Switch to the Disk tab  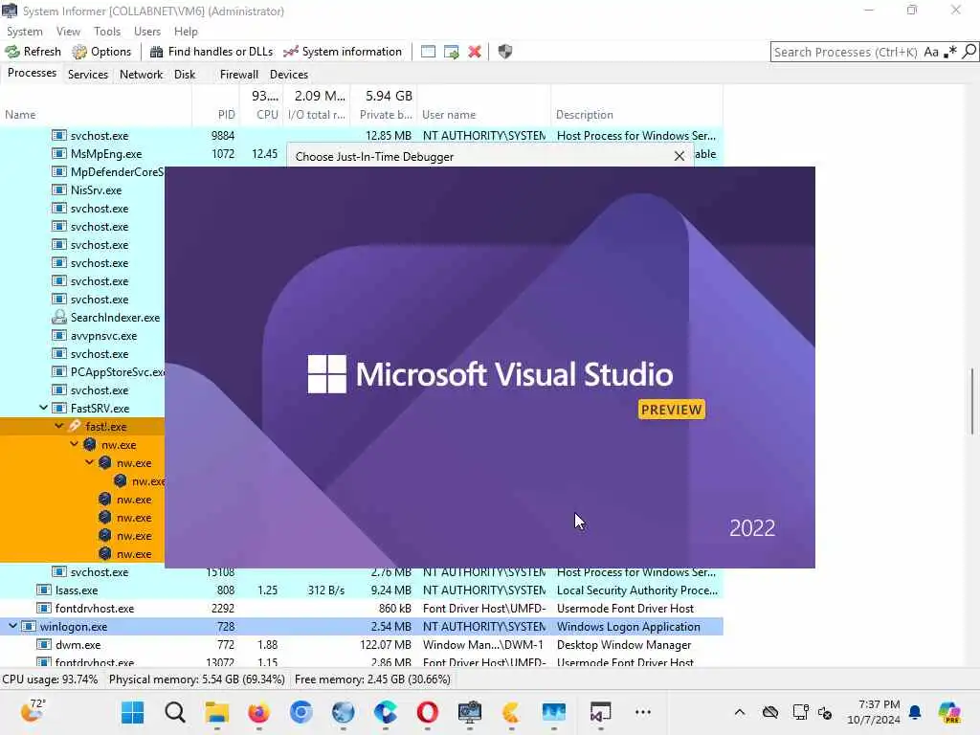point(185,75)
